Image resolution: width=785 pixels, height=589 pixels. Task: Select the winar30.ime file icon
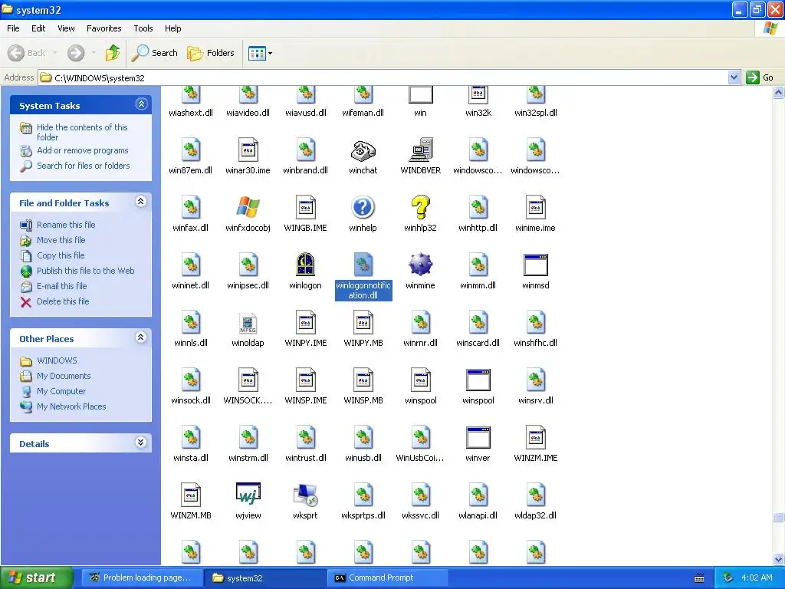tap(248, 150)
